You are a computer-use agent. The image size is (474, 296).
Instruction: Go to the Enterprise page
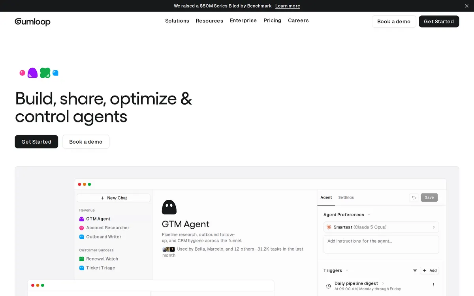tap(243, 21)
